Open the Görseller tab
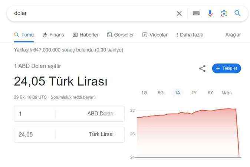 tap(121, 35)
